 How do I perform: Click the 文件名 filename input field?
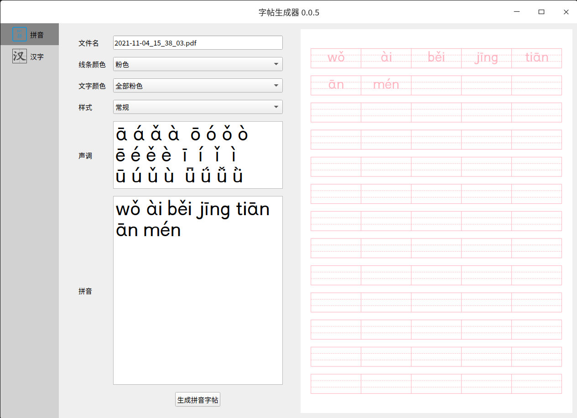(198, 43)
